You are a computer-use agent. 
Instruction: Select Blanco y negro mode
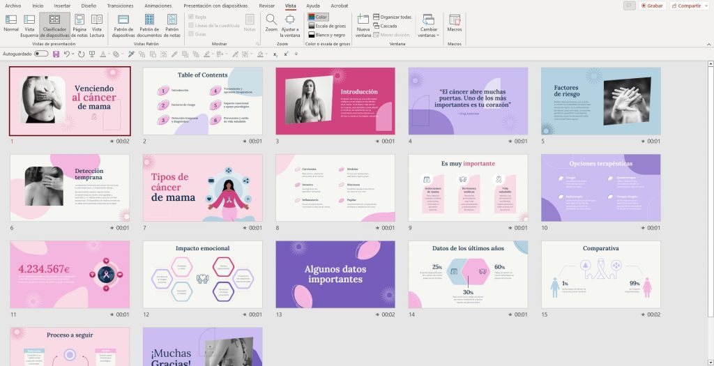pyautogui.click(x=326, y=35)
